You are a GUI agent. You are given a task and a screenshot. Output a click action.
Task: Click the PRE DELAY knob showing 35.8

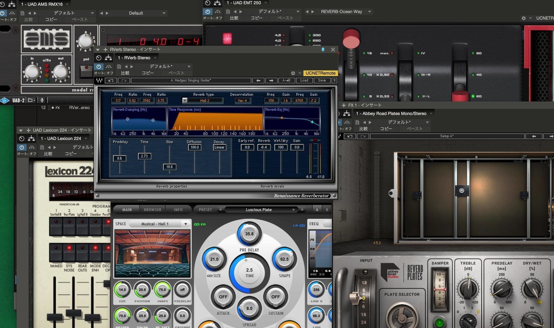click(x=249, y=234)
